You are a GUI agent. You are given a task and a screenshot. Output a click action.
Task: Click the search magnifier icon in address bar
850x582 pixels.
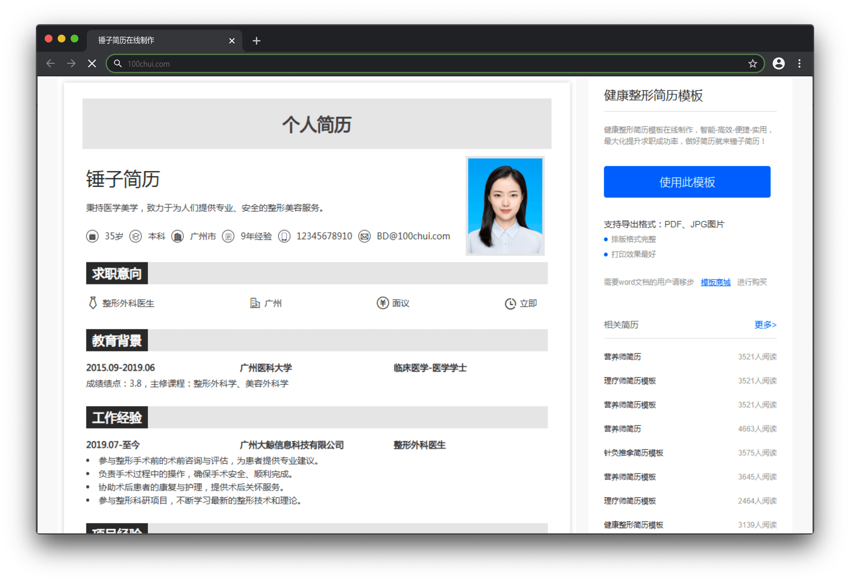[x=117, y=64]
